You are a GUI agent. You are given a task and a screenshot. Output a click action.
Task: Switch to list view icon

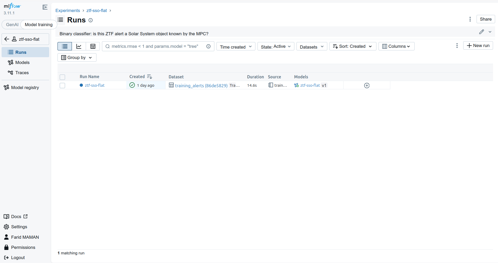(65, 46)
